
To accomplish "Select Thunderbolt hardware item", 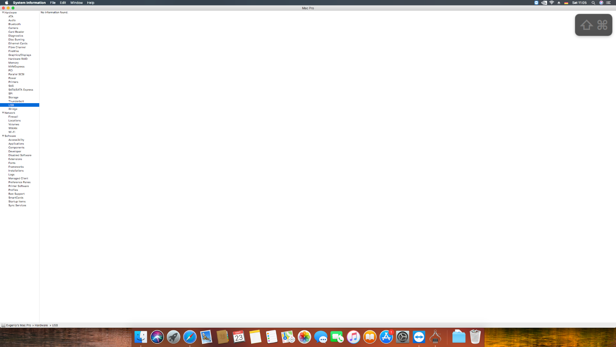I will point(16,101).
